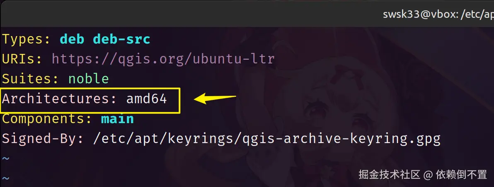Click the 依赖倒不置 author watermark
494x187 pixels.
tap(461, 175)
